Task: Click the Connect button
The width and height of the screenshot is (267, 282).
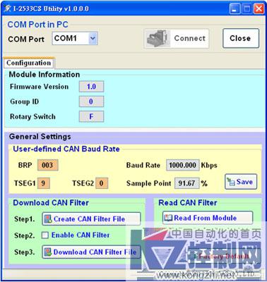Action: (x=177, y=38)
